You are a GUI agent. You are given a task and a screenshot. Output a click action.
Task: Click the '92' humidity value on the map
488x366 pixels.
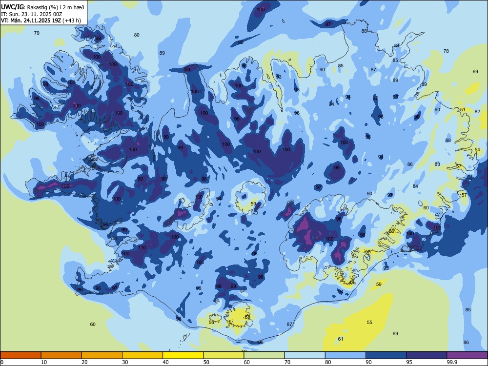click(x=241, y=42)
